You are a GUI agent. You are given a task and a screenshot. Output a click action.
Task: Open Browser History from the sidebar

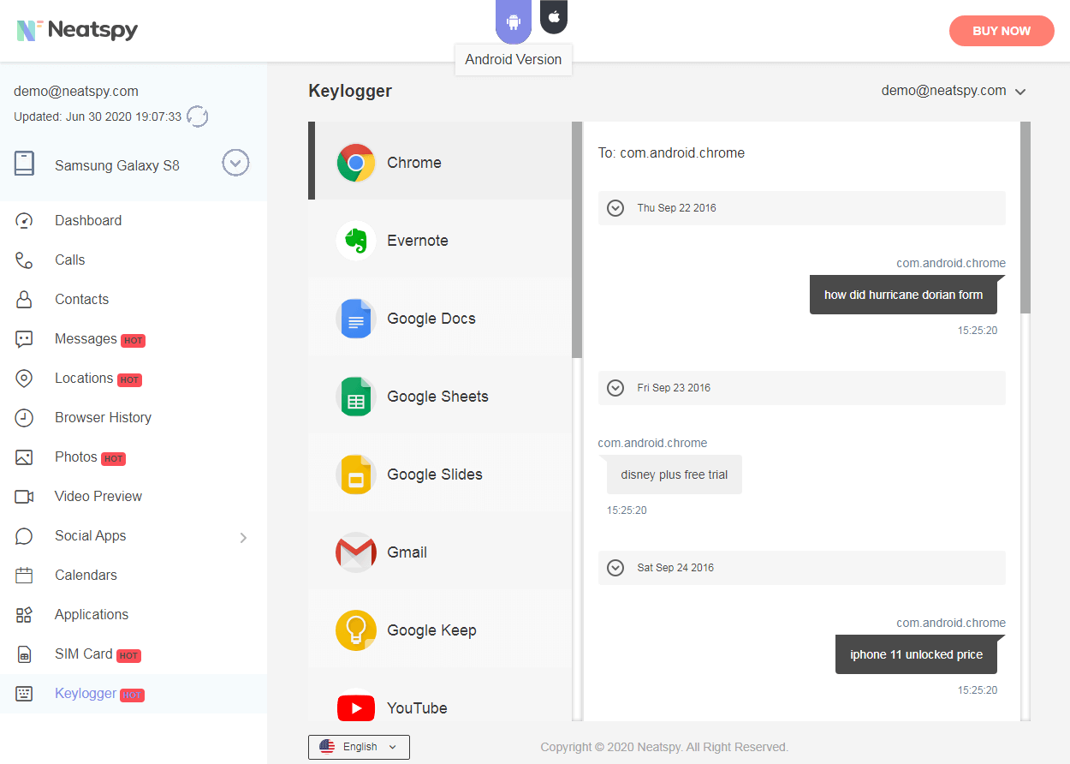(x=103, y=417)
